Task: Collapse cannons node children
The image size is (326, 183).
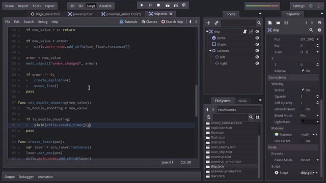Action: [x=210, y=51]
